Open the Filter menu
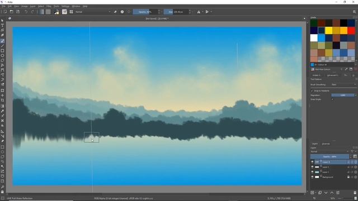Viewport: 358px width, 201px height. coord(49,6)
